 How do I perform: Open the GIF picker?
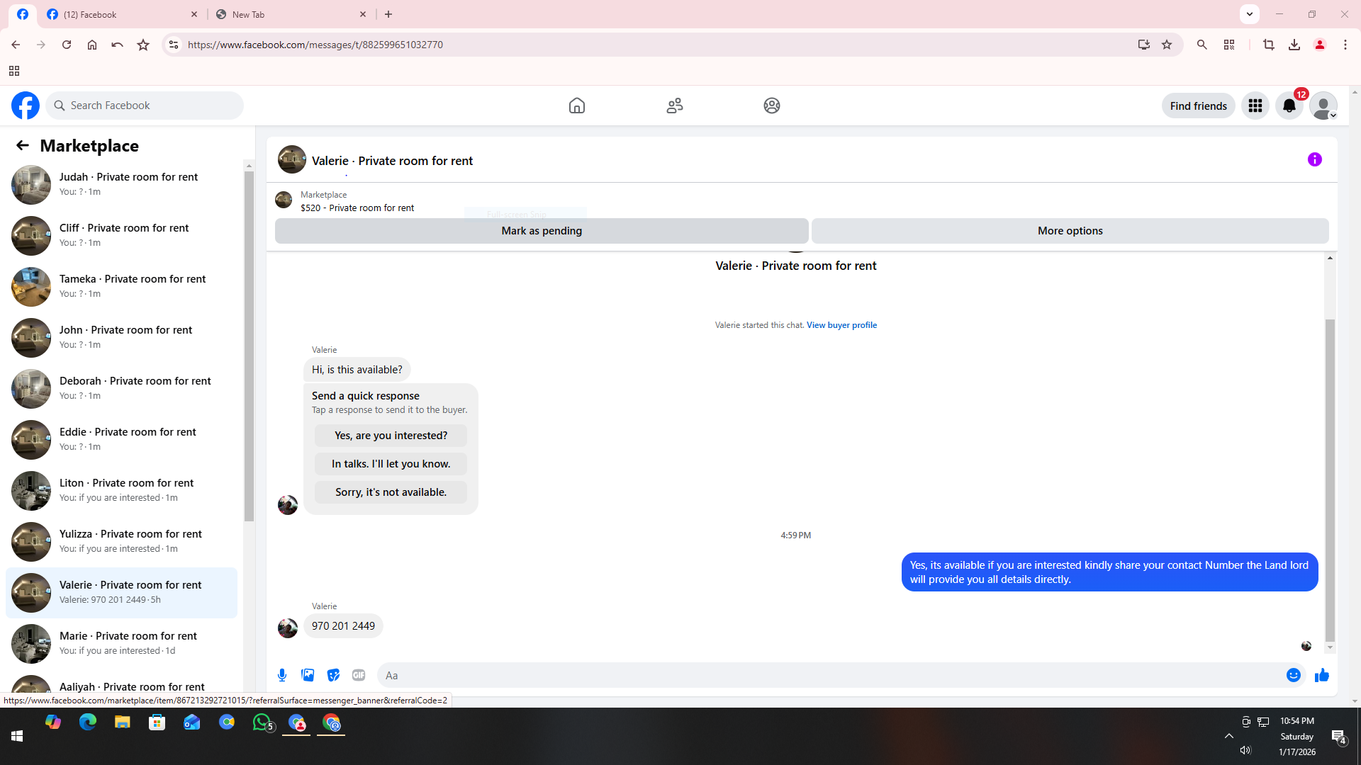(359, 675)
